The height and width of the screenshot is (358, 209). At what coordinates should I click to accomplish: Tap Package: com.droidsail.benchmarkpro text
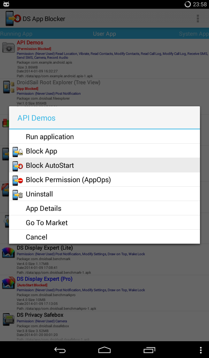(46, 295)
